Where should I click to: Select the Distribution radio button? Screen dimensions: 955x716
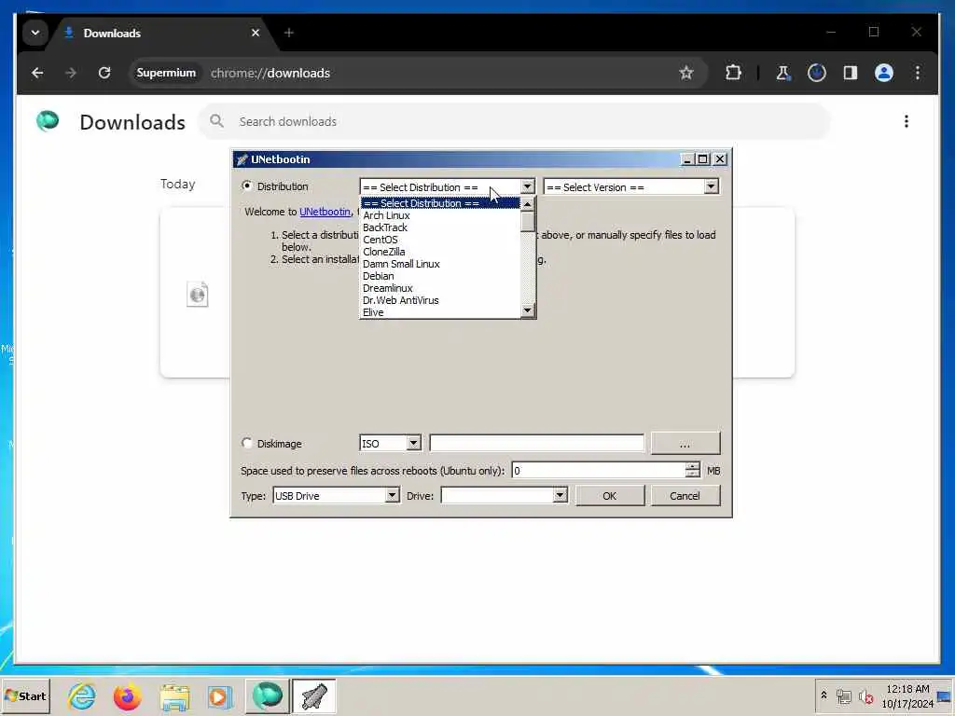click(x=247, y=186)
